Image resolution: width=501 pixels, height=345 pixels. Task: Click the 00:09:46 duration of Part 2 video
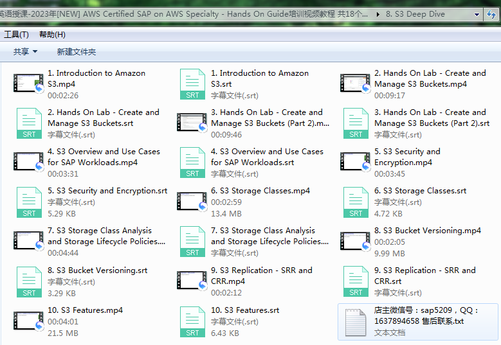pos(226,135)
